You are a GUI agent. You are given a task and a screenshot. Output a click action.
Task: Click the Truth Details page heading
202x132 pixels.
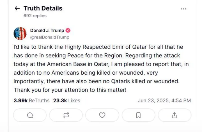[43, 8]
